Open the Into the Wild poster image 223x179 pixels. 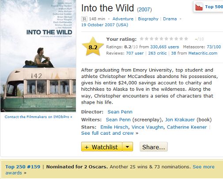pyautogui.click(x=38, y=56)
